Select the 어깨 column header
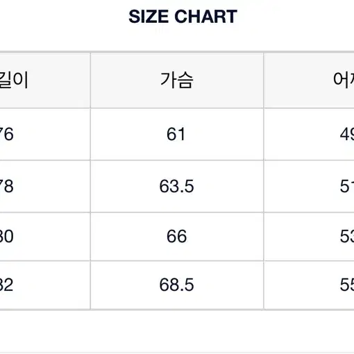 pos(344,80)
